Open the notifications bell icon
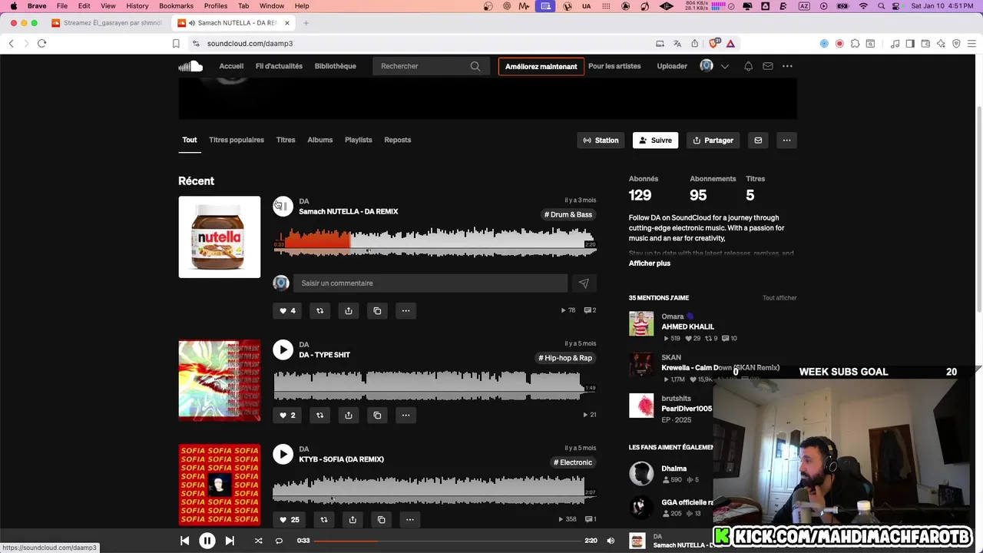This screenshot has width=983, height=553. (748, 66)
